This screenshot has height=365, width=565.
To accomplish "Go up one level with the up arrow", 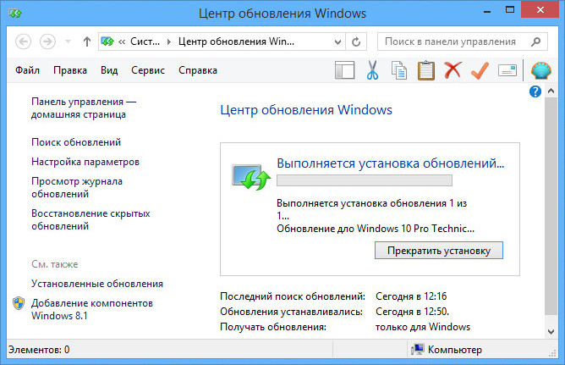I will tap(87, 41).
